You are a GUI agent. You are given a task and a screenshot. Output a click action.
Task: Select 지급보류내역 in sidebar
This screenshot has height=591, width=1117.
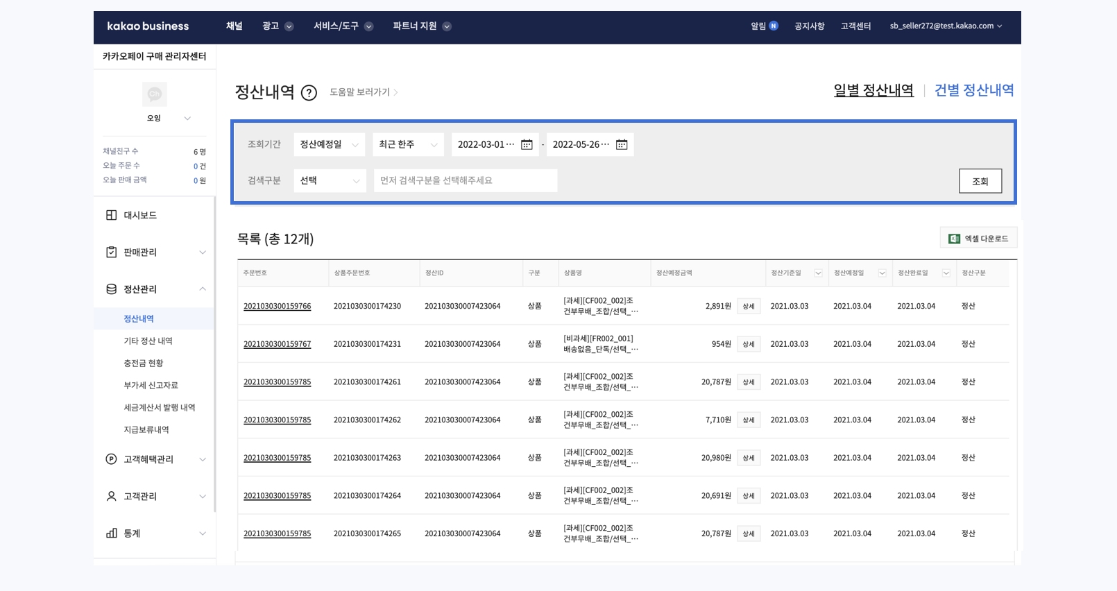tap(146, 429)
